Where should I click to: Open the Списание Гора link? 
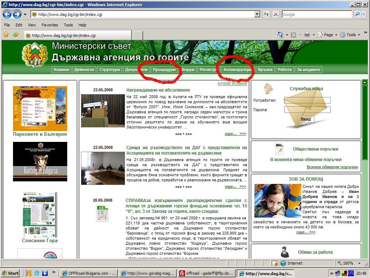click(40, 240)
